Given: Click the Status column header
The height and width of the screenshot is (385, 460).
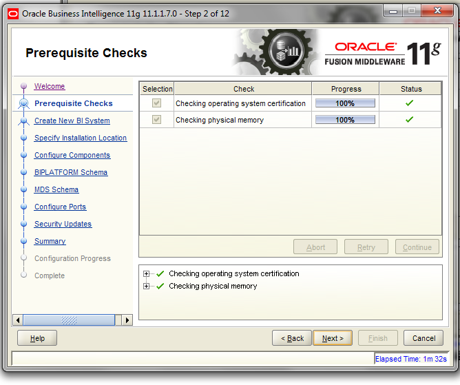Looking at the screenshot, I should click(410, 89).
